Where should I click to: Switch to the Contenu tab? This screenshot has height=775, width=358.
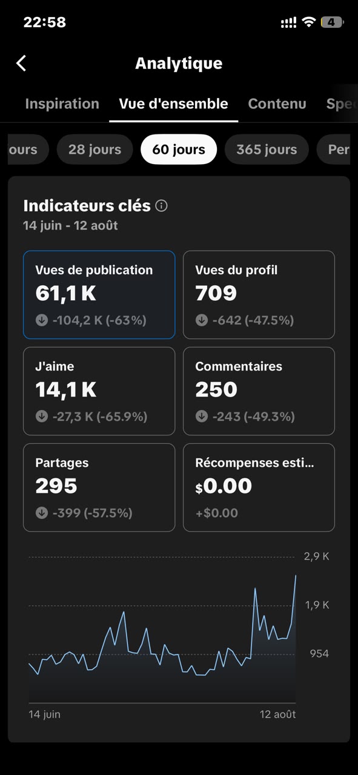pyautogui.click(x=277, y=104)
